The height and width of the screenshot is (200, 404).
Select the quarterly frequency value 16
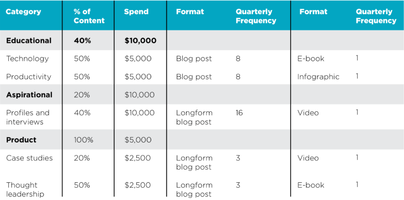click(x=239, y=113)
